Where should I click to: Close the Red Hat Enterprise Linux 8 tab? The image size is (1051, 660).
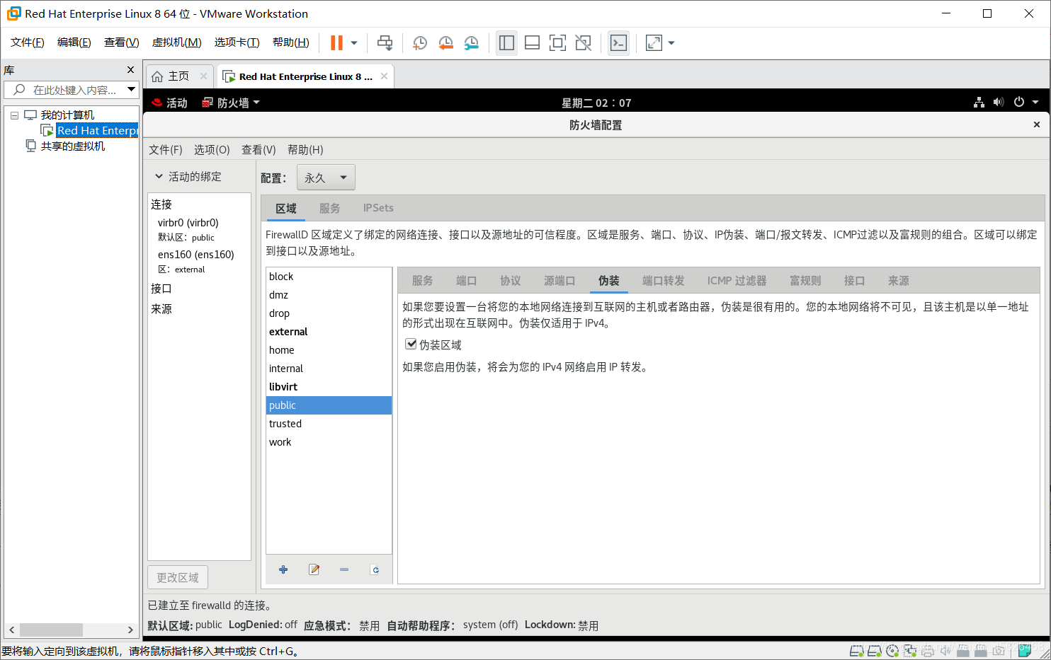tap(384, 76)
